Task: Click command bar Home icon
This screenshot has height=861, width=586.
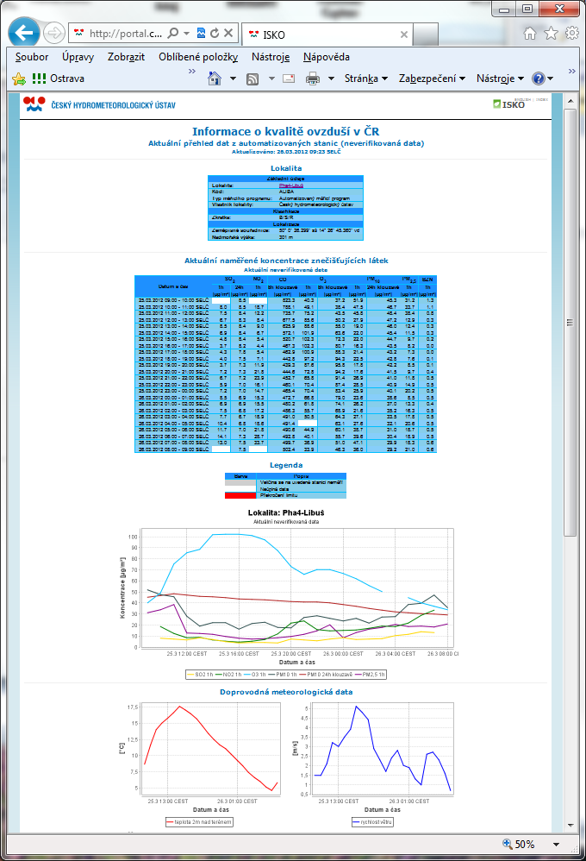Action: click(x=215, y=79)
